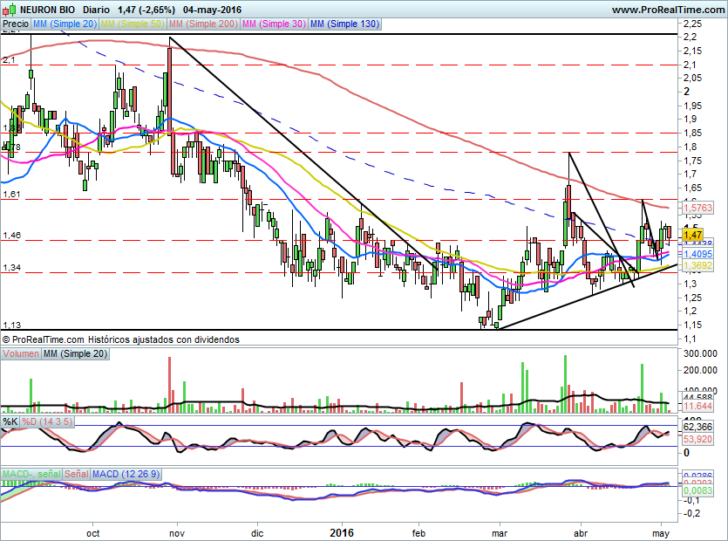Click the 300.000 volume axis label

point(700,353)
